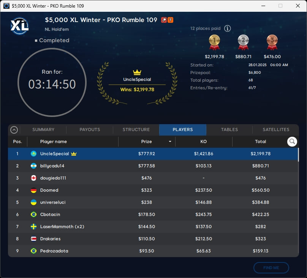Click the orange T turbo badge icon

[x=170, y=20]
